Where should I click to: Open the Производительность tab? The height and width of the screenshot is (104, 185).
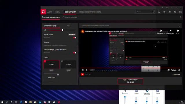pyautogui.click(x=90, y=12)
